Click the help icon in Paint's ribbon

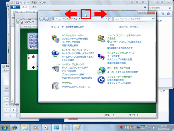point(145,7)
